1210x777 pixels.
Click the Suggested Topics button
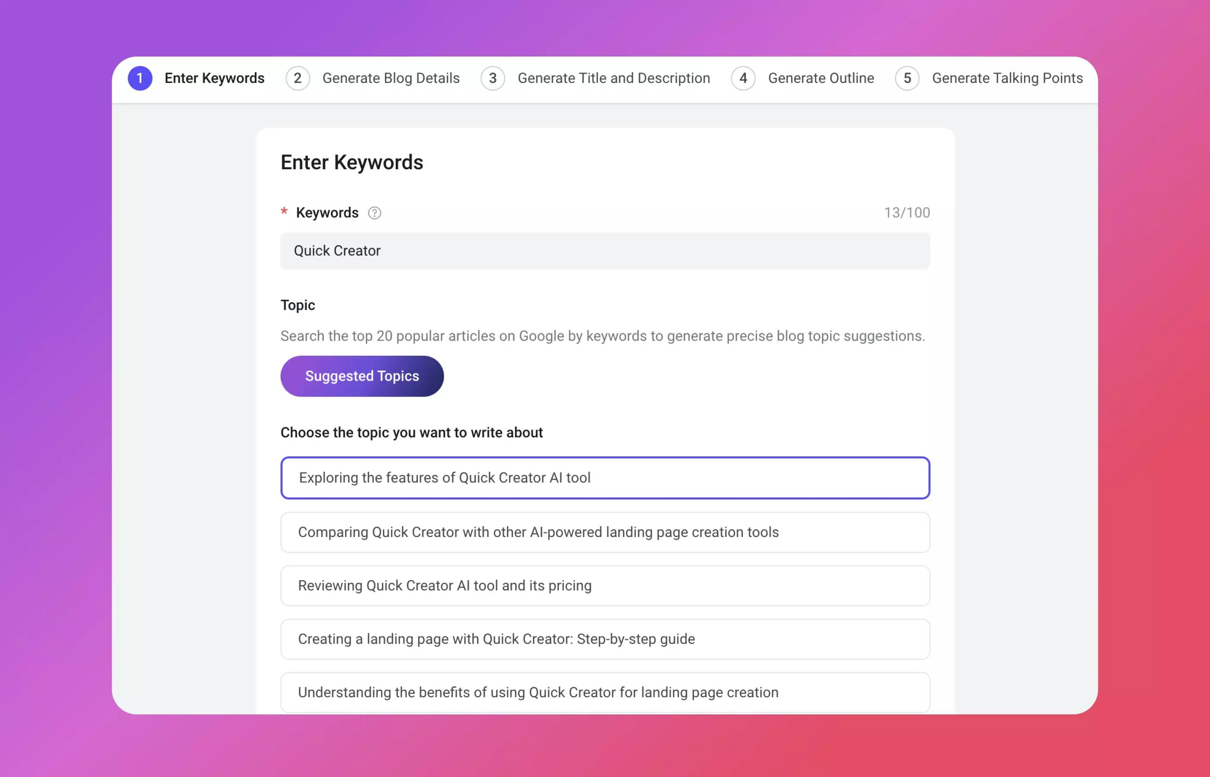point(362,376)
